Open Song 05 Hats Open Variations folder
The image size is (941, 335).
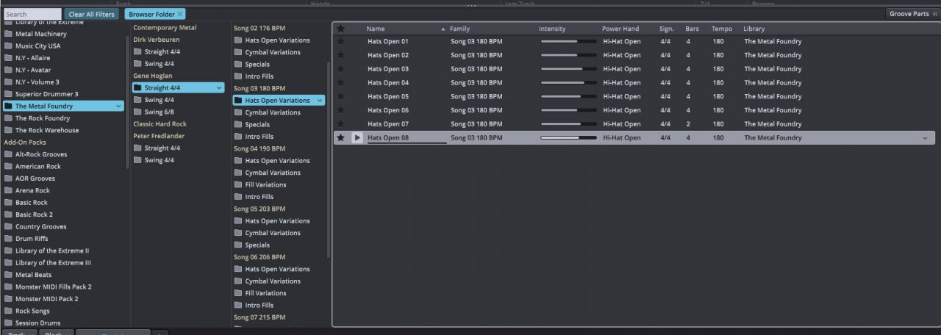[271, 220]
